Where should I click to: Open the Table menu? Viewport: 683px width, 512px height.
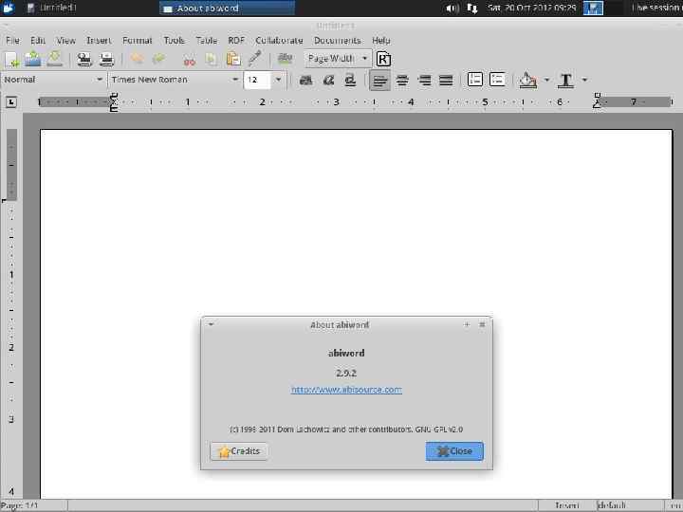pos(207,41)
